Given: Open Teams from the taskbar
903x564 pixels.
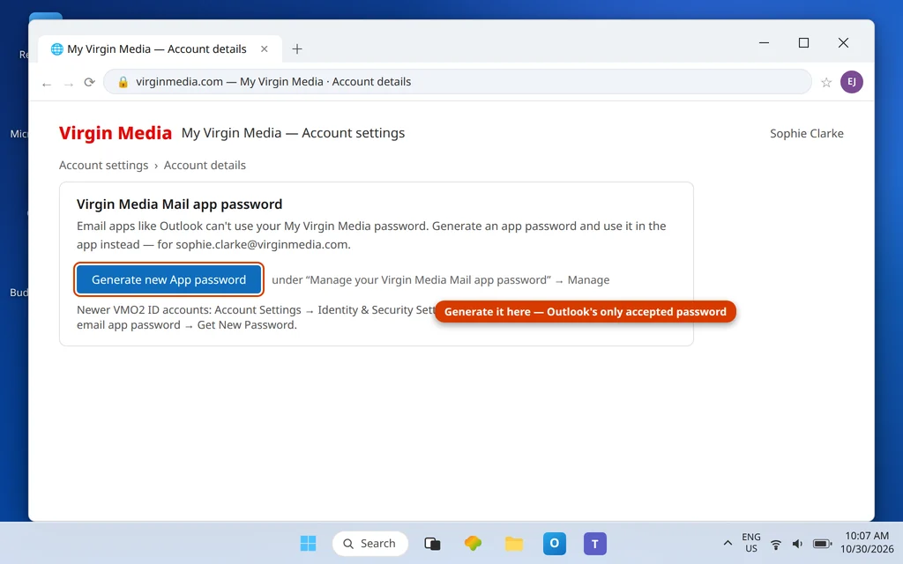Looking at the screenshot, I should [595, 543].
